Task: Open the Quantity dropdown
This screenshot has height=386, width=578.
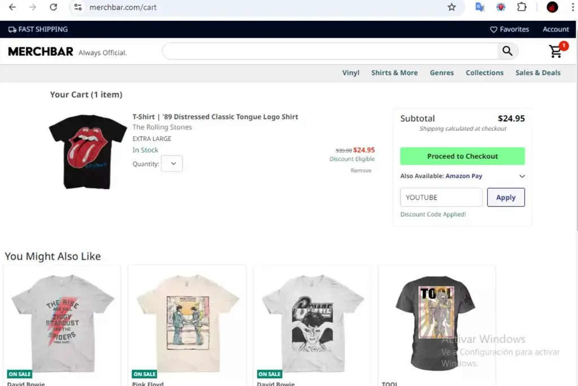Action: tap(172, 164)
